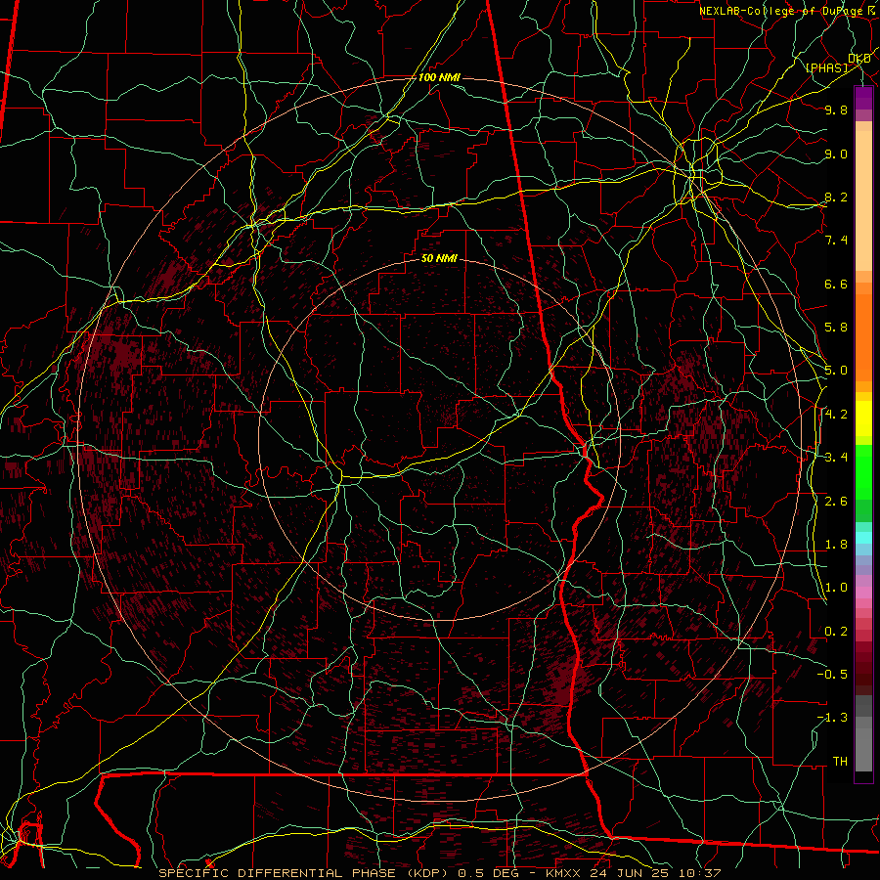The image size is (880, 880).
Task: Select the 7.4 scale label
Action: coord(836,241)
